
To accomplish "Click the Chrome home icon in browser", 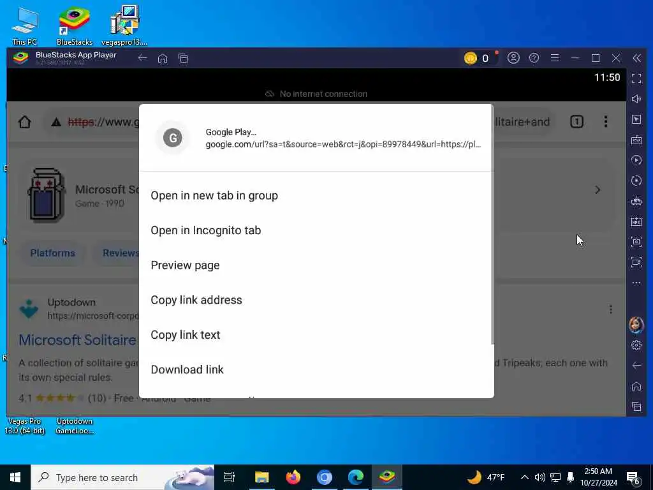I will click(25, 122).
